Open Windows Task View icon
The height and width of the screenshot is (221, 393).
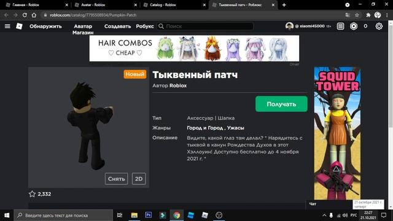[x=120, y=215]
